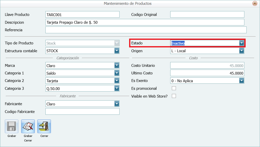Click the Codigo Original text box
The width and height of the screenshot is (260, 147).
coord(207,14)
